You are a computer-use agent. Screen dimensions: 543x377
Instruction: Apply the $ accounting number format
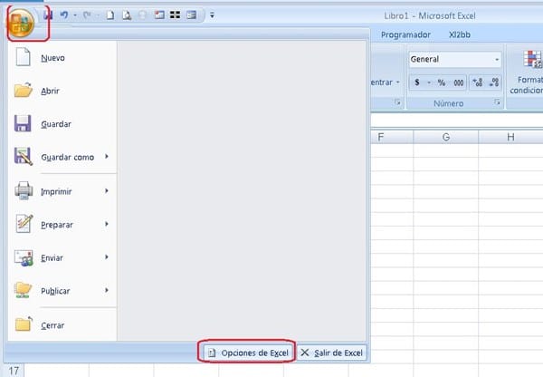click(x=417, y=82)
